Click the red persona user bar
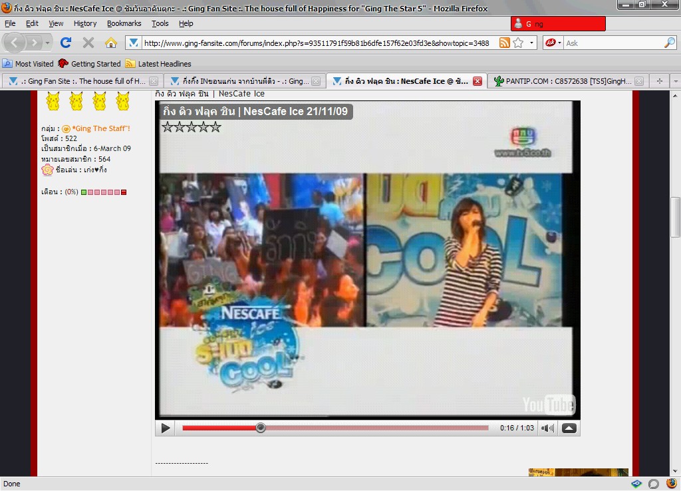 click(x=558, y=24)
